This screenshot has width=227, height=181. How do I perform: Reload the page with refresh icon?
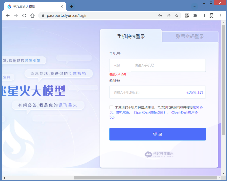24,16
